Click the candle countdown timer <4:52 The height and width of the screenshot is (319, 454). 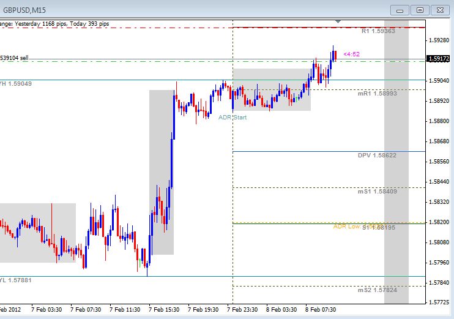[351, 54]
